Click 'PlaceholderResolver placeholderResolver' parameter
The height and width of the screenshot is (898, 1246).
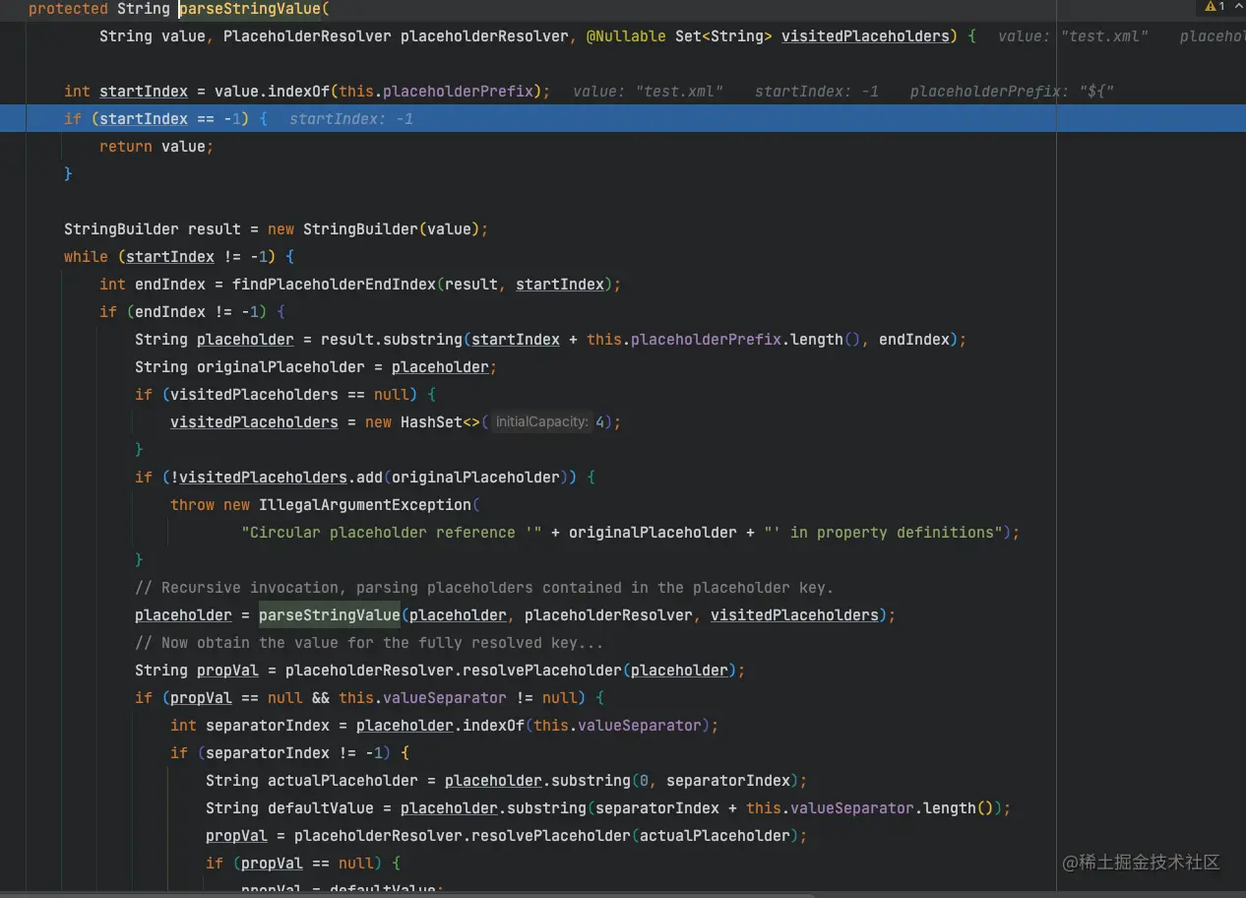[397, 35]
